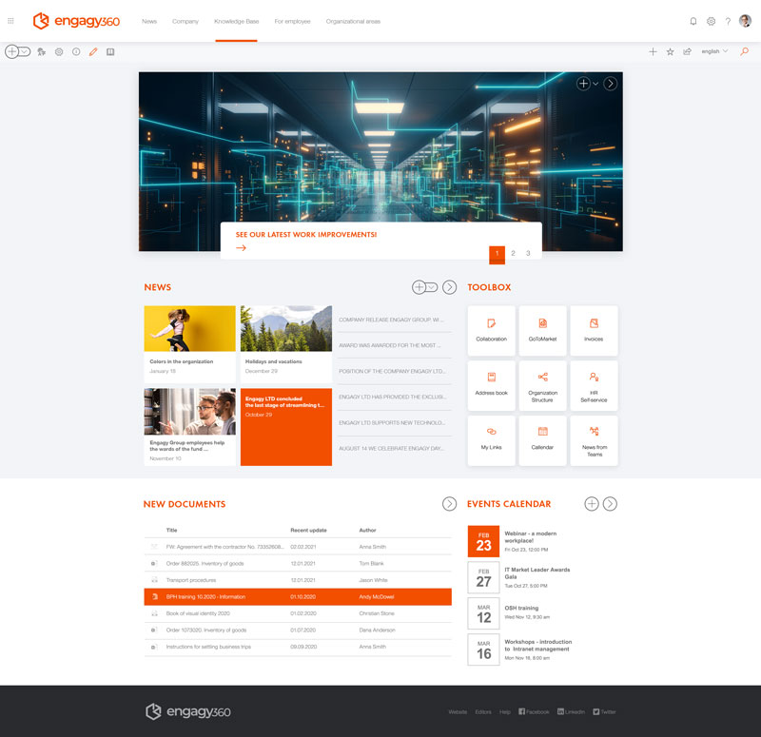Click the Facebook link in footer

coord(534,711)
